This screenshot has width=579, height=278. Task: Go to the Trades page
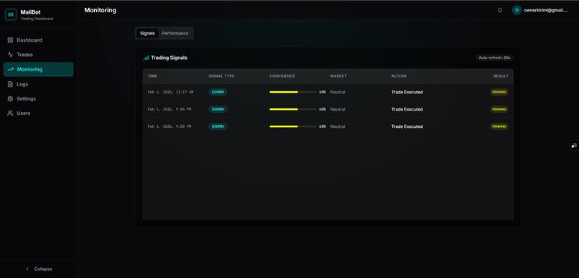tap(38, 55)
